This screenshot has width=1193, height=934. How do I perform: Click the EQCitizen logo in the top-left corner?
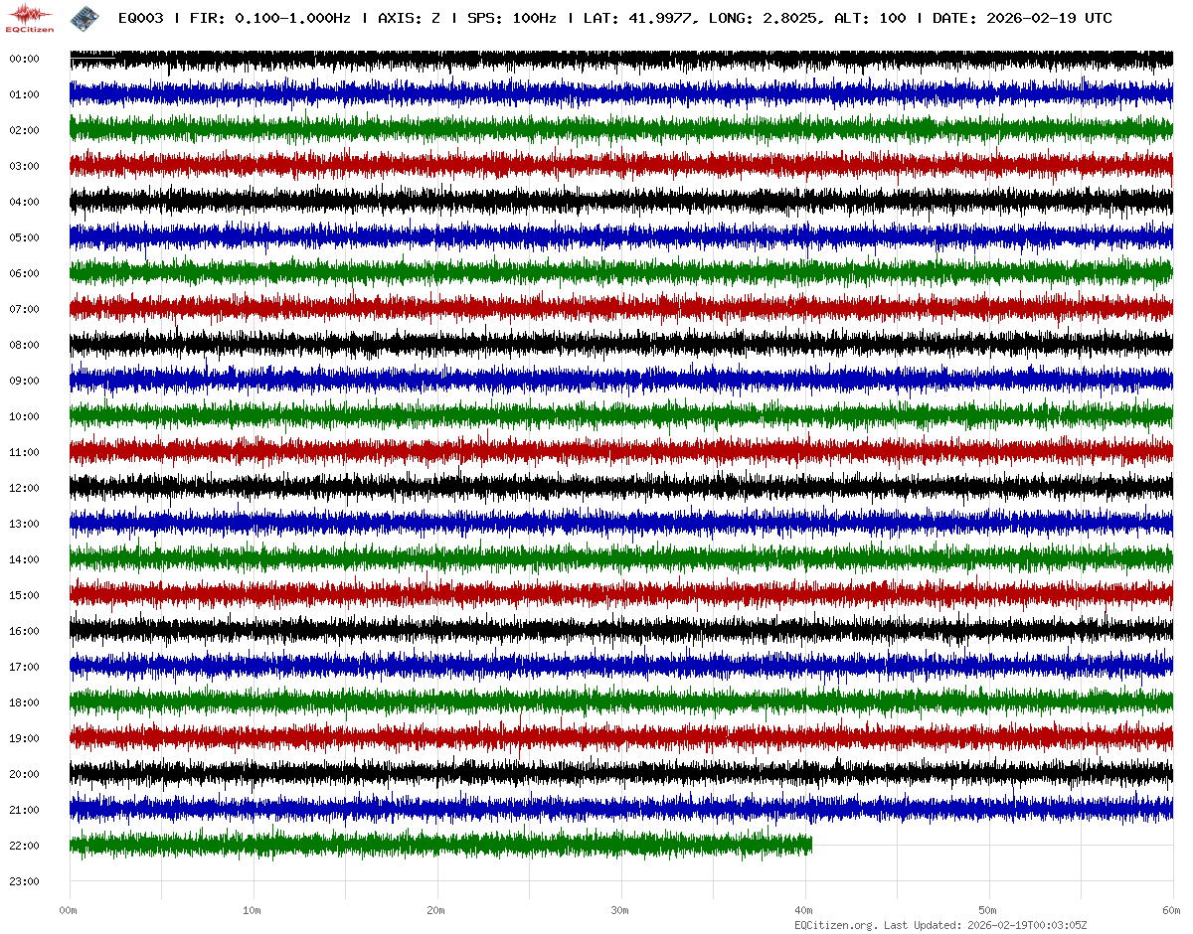coord(31,18)
